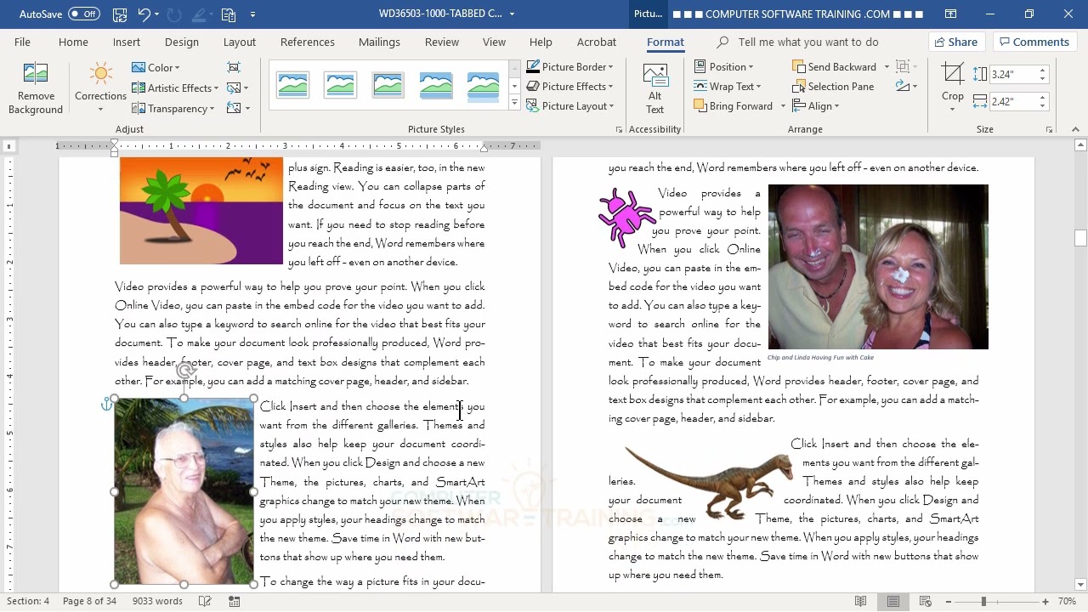Switch to the Home tab

click(x=73, y=42)
